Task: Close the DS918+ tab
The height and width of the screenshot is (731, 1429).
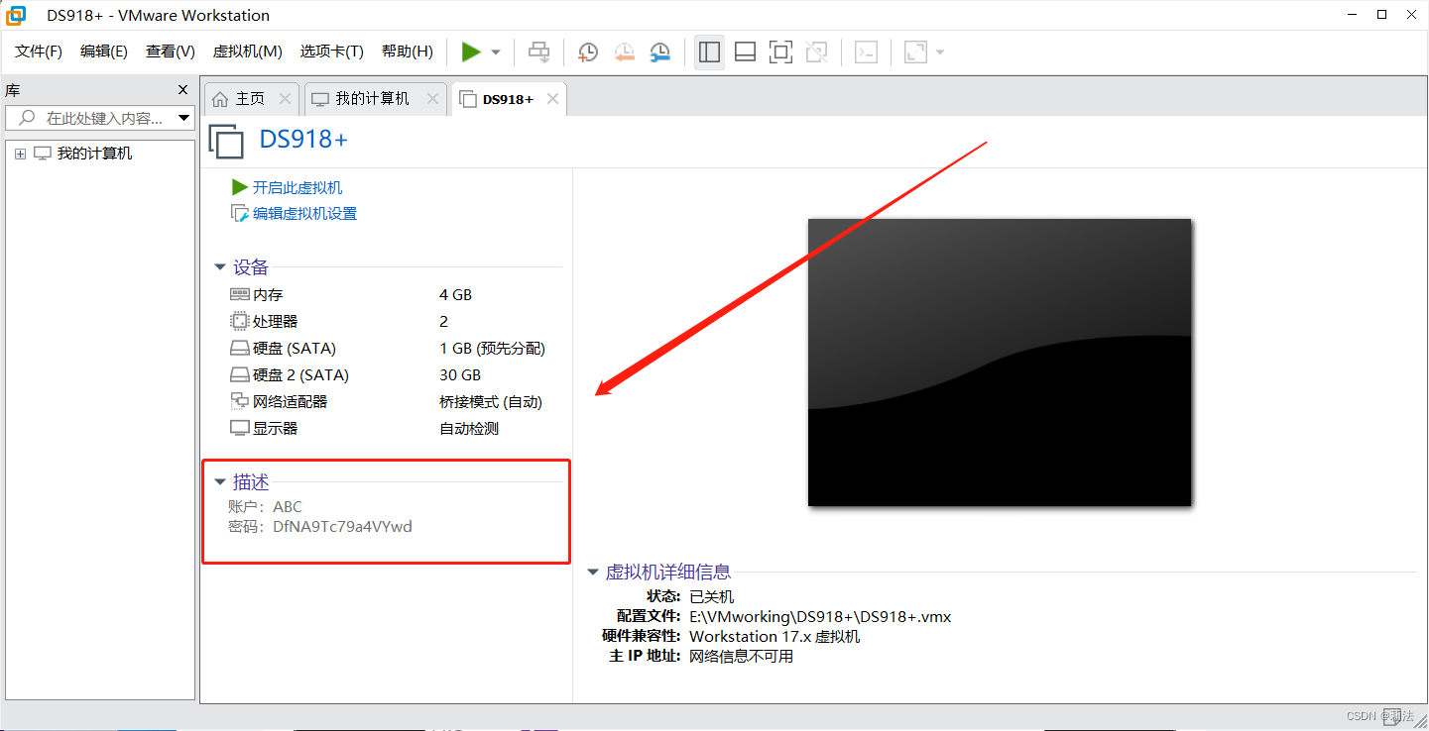Action: coord(552,99)
